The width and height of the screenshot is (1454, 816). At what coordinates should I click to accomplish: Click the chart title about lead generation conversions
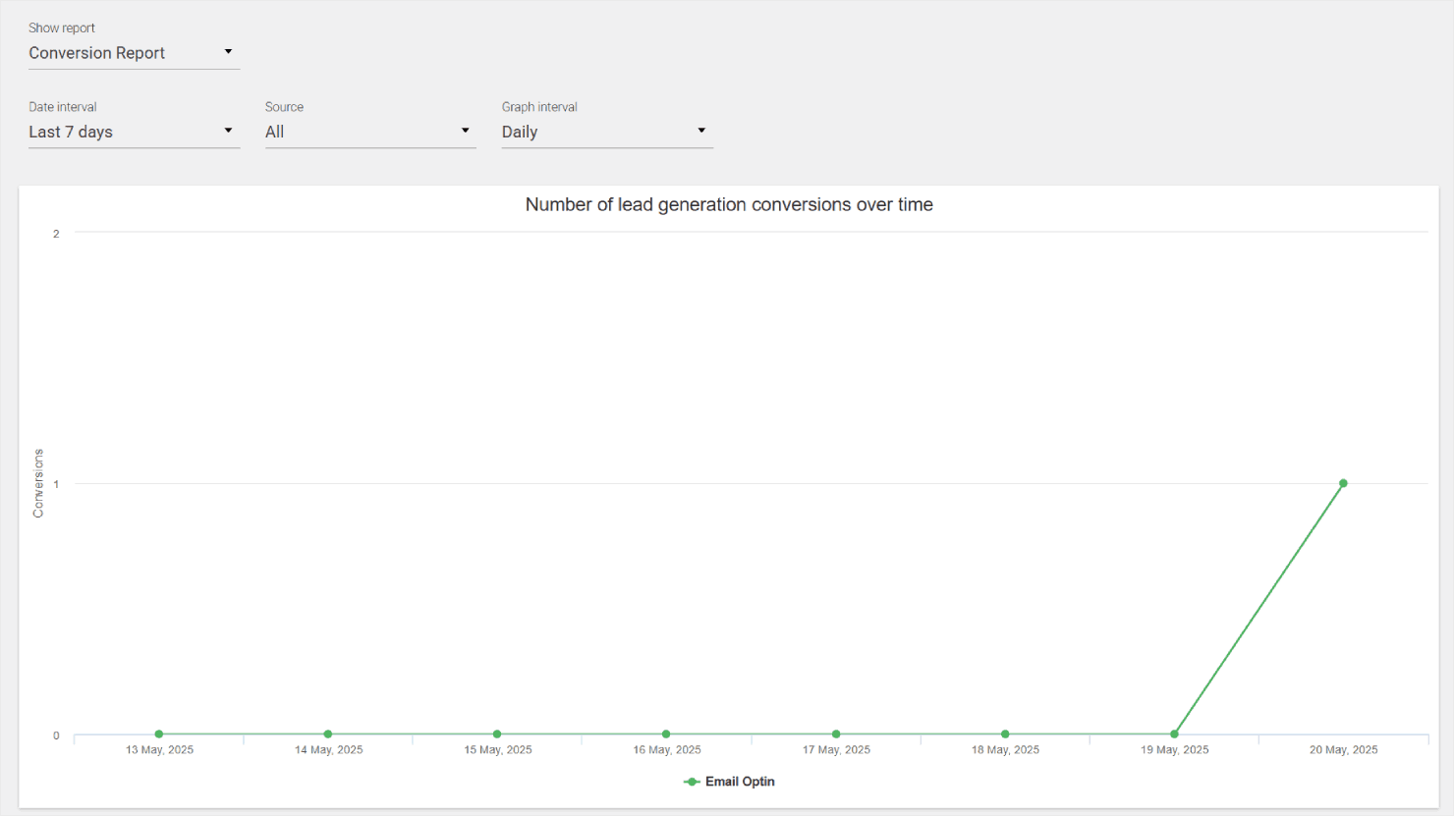tap(729, 204)
